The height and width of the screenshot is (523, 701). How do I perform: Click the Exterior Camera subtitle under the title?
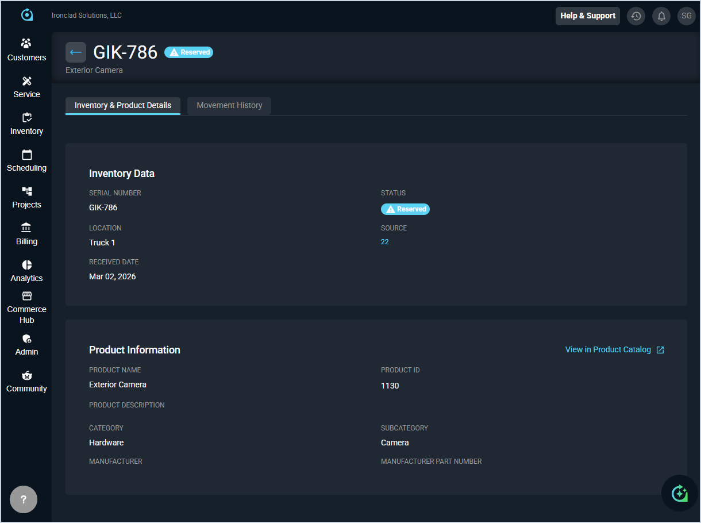(94, 70)
